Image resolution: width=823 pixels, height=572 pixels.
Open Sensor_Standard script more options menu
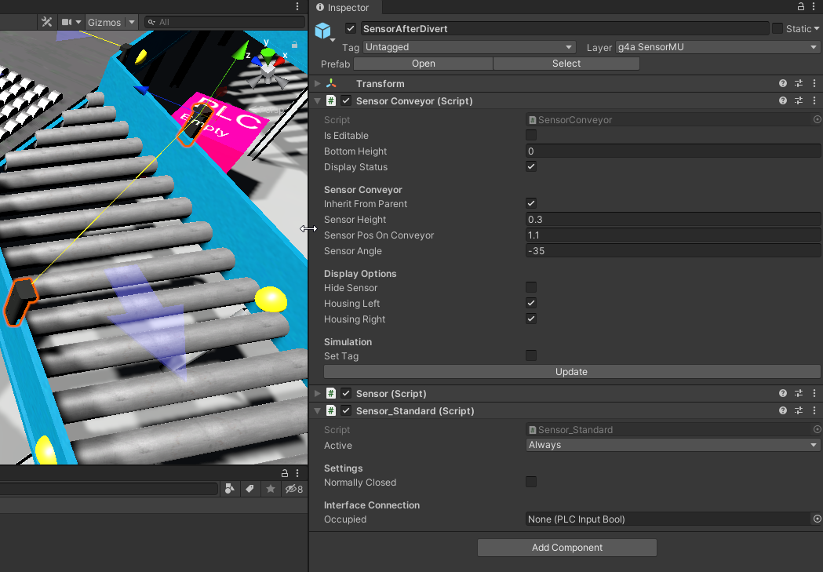pyautogui.click(x=814, y=411)
